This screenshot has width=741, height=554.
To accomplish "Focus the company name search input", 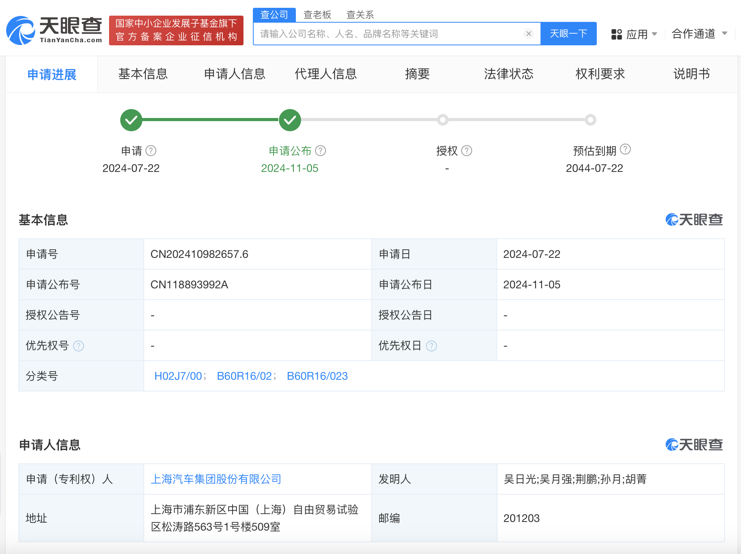I will coord(389,34).
